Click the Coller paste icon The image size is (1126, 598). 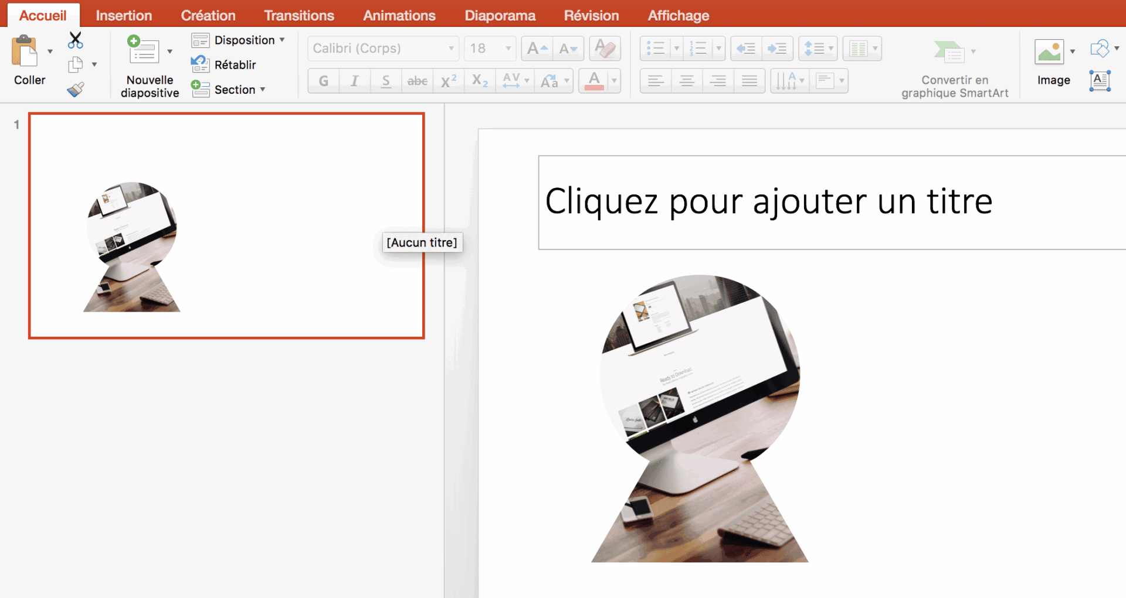point(25,52)
